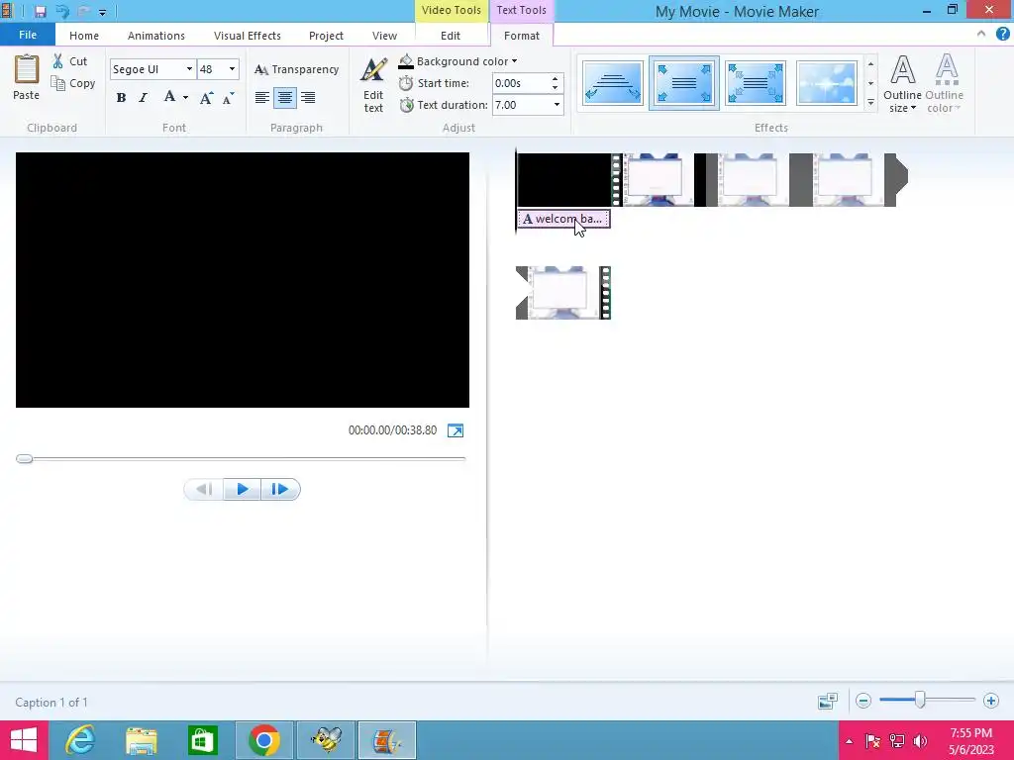Launch Internet Explorer from taskbar
The height and width of the screenshot is (760, 1014).
[80, 740]
